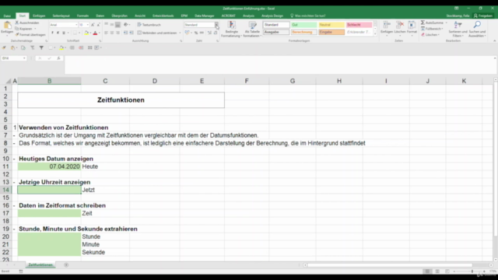The height and width of the screenshot is (280, 498).
Task: Apply the Gut cell style
Action: pos(303,25)
